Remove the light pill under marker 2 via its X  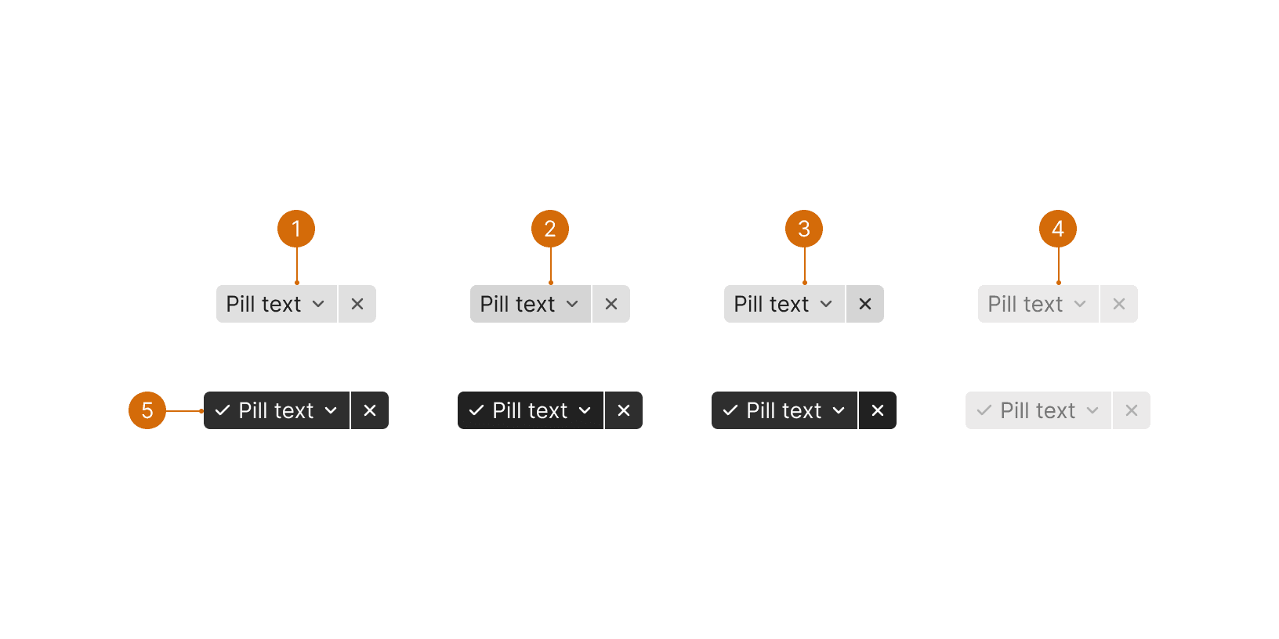[611, 304]
